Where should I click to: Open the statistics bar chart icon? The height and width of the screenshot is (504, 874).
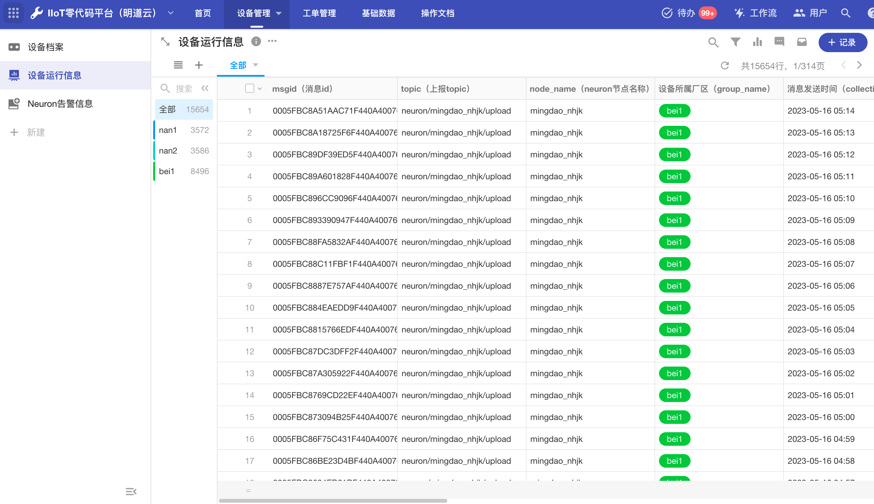point(758,42)
